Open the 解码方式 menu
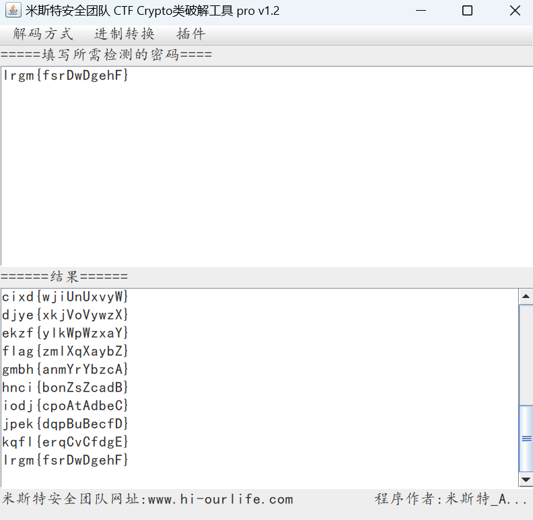The height and width of the screenshot is (520, 533). [43, 34]
